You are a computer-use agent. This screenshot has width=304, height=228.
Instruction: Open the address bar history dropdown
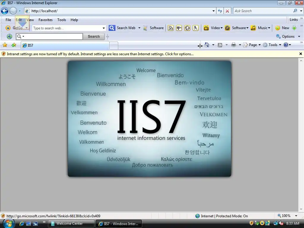[x=213, y=11]
